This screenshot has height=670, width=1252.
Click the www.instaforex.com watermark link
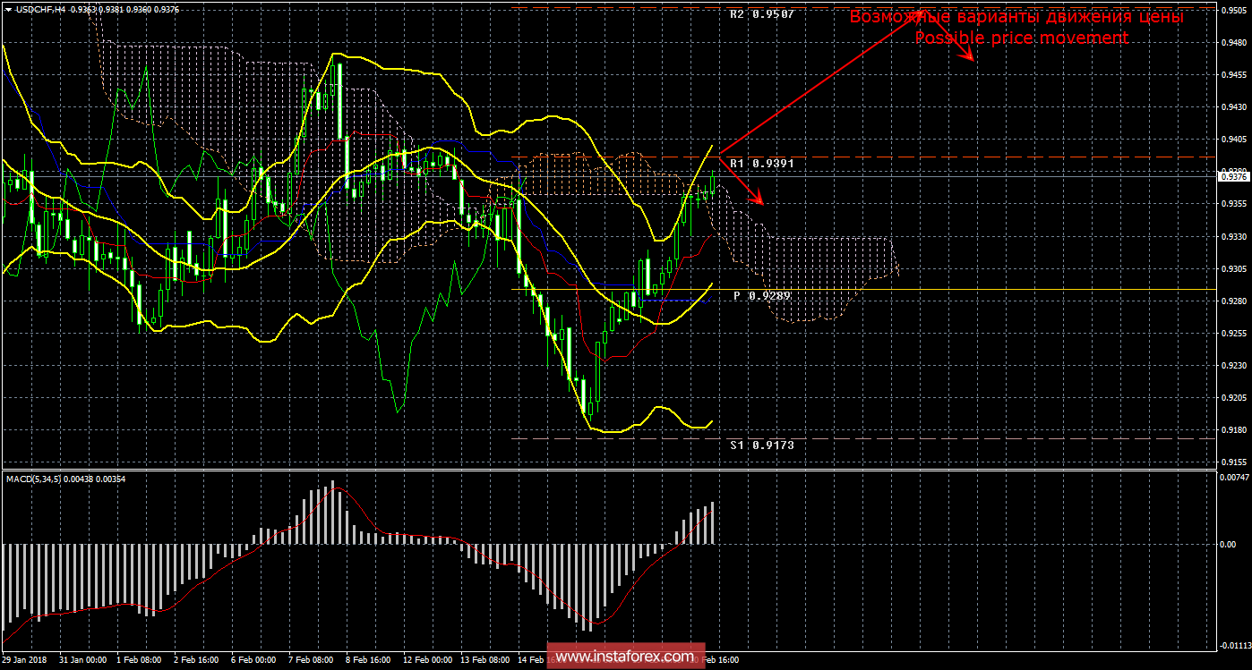pos(626,657)
